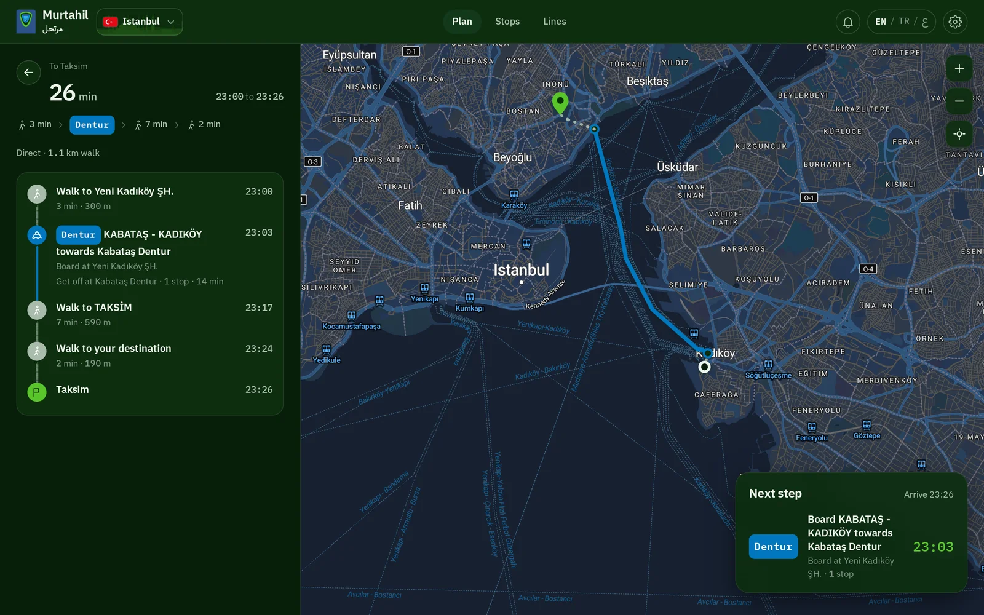Click the Kumkapı station icon on map

[x=470, y=298]
